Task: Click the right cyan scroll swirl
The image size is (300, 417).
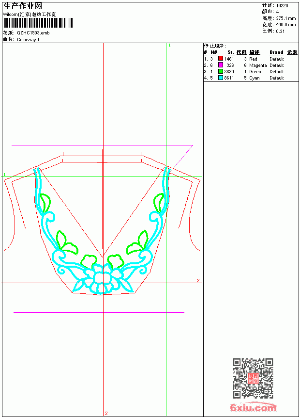Action: 156,218
